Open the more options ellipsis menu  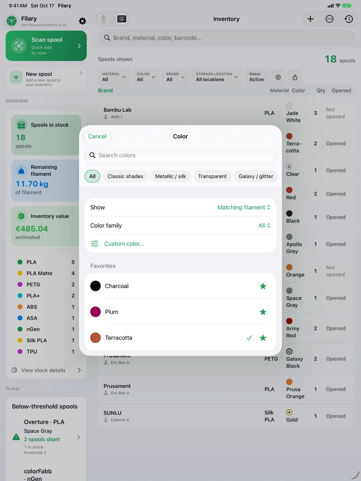pyautogui.click(x=329, y=19)
